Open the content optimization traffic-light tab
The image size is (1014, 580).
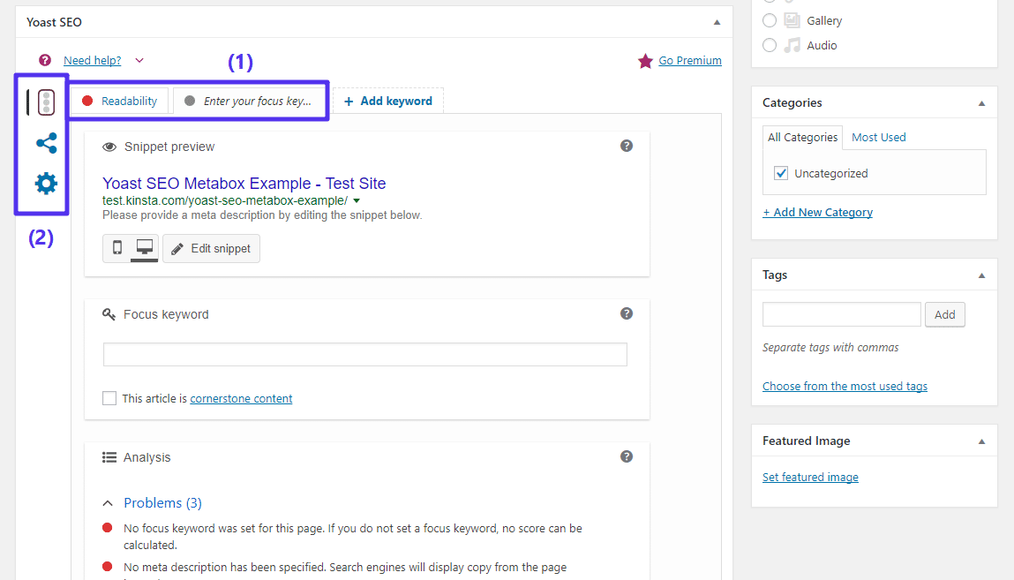(46, 102)
